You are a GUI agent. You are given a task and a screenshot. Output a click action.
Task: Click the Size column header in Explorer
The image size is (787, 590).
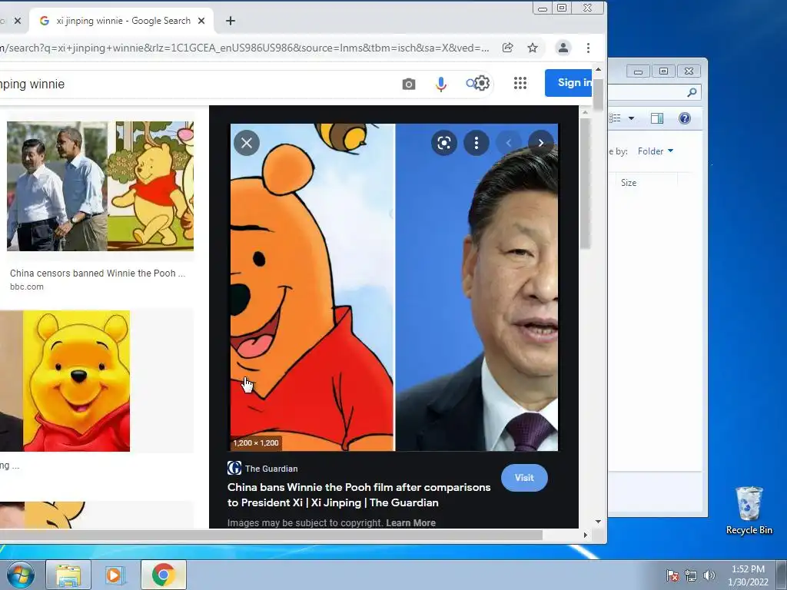pos(629,183)
